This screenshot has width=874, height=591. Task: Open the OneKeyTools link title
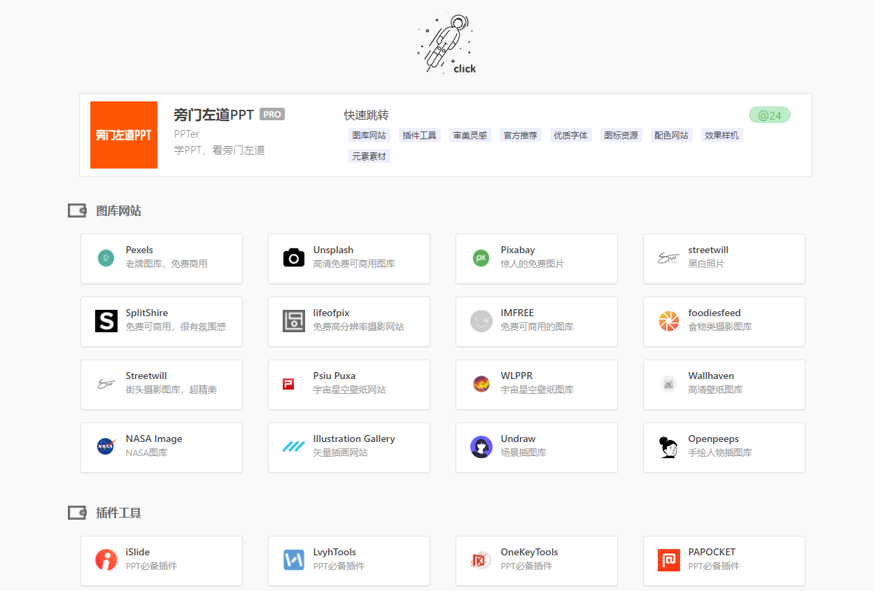point(530,552)
